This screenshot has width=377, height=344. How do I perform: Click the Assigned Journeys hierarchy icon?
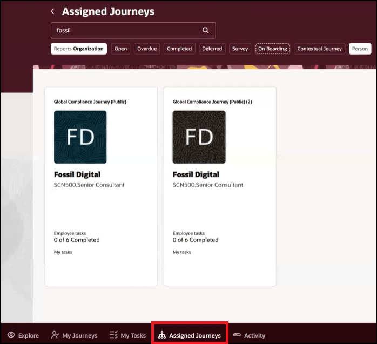tap(162, 335)
